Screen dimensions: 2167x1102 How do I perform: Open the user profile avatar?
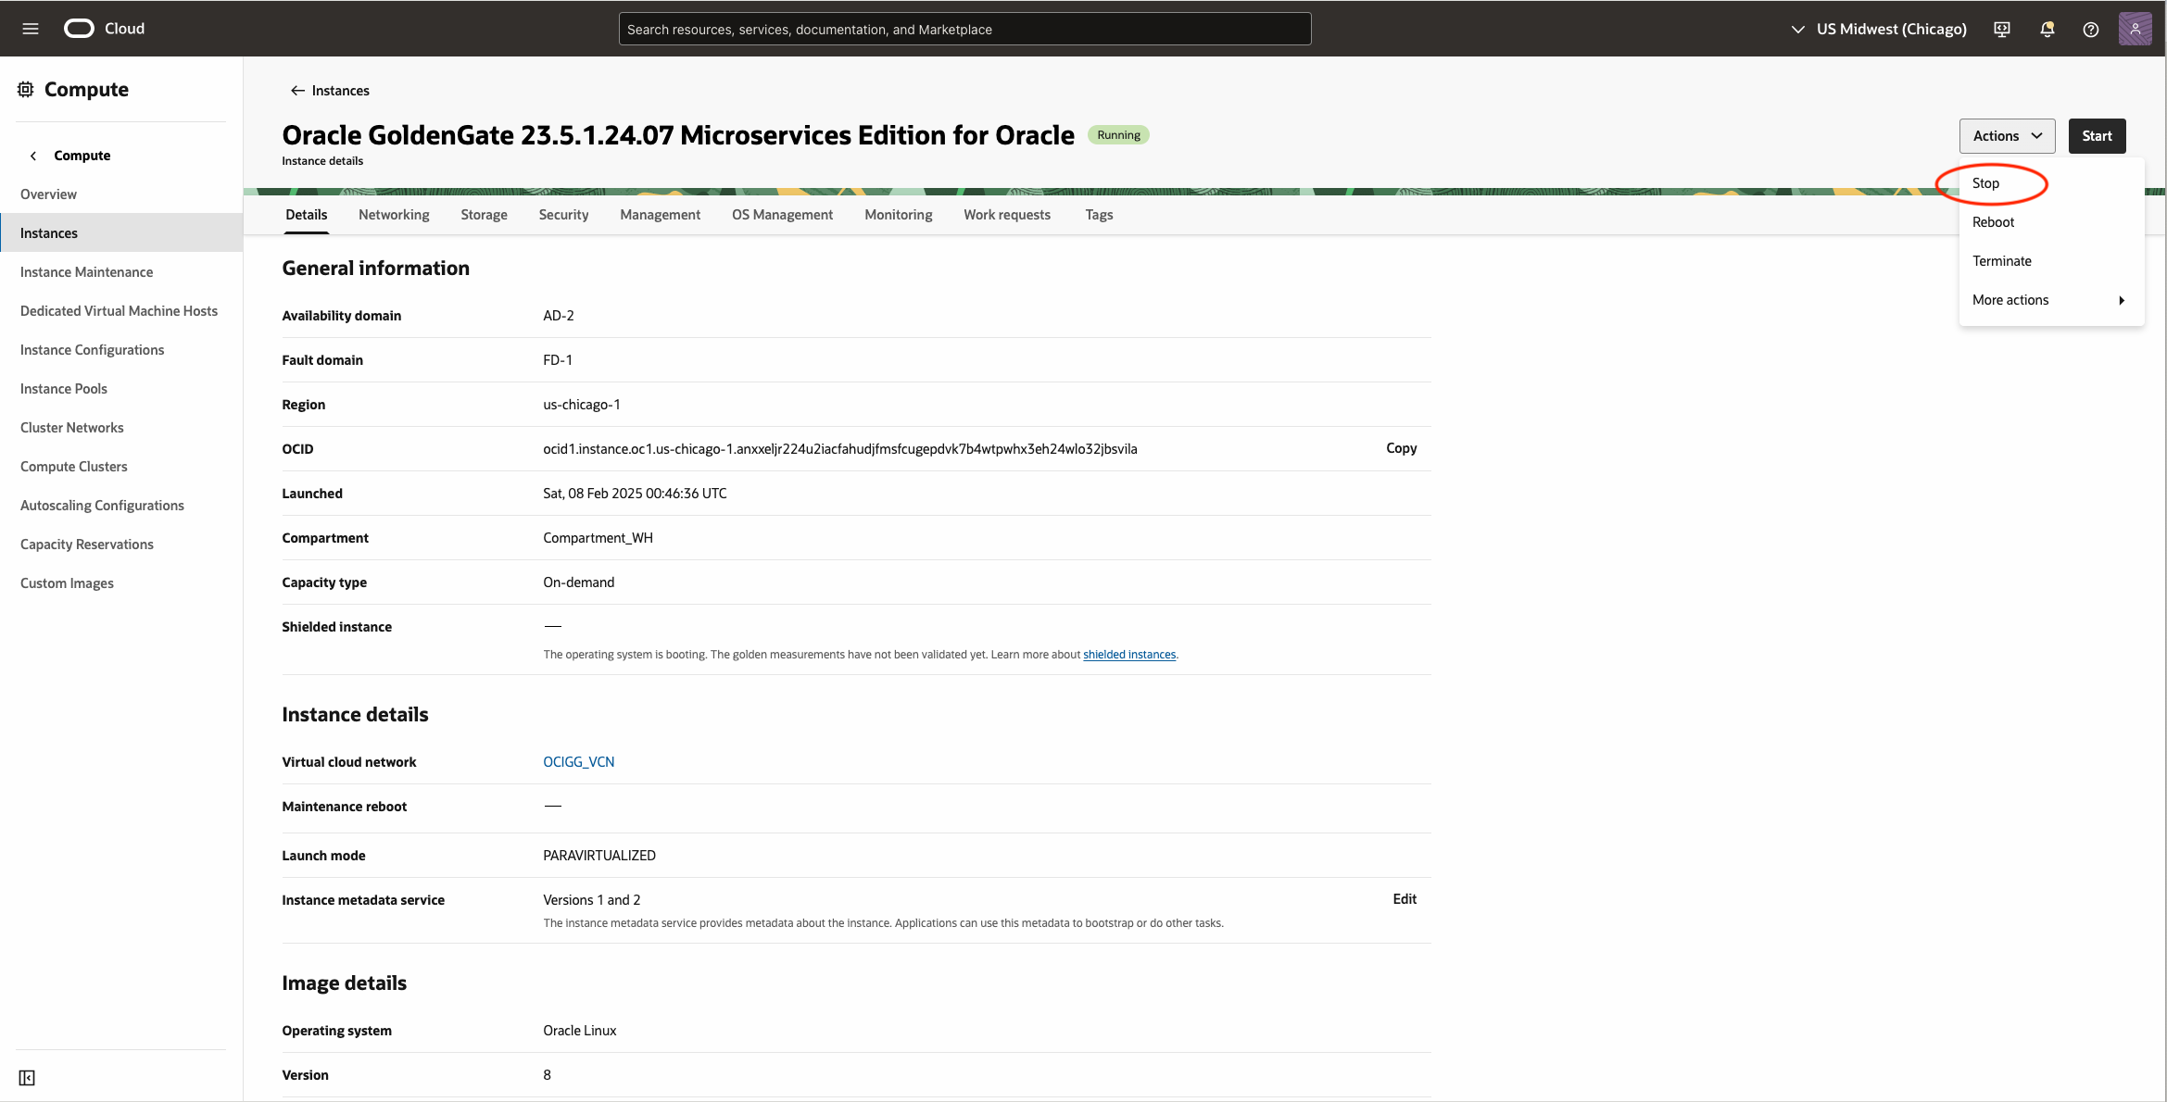pyautogui.click(x=2136, y=29)
